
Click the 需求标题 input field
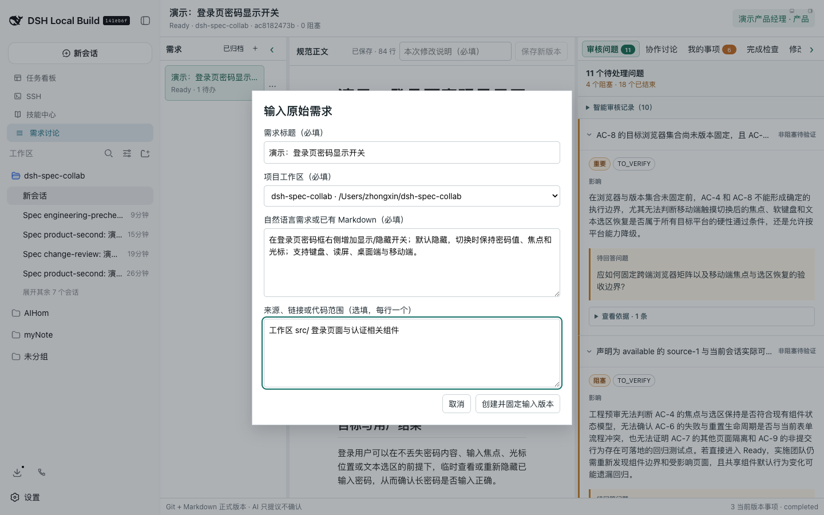click(412, 153)
